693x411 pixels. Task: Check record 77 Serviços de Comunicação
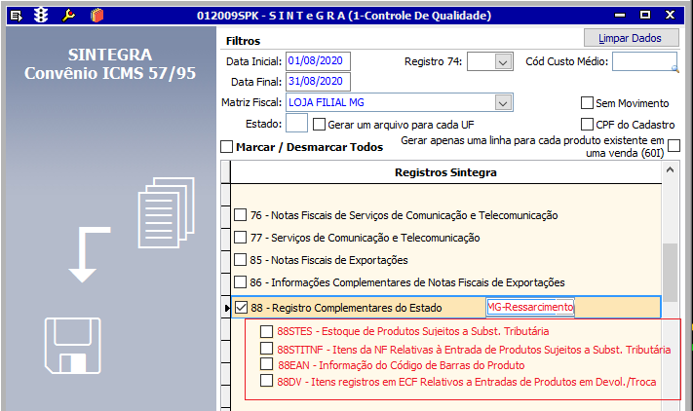[x=241, y=237]
